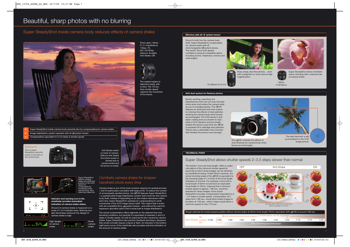350x247 pixels.
Task: Click the 'Compensation can be expected' arrow label
Action: [273, 216]
